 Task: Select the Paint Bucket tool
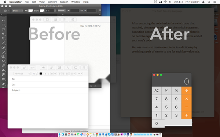click(3, 70)
